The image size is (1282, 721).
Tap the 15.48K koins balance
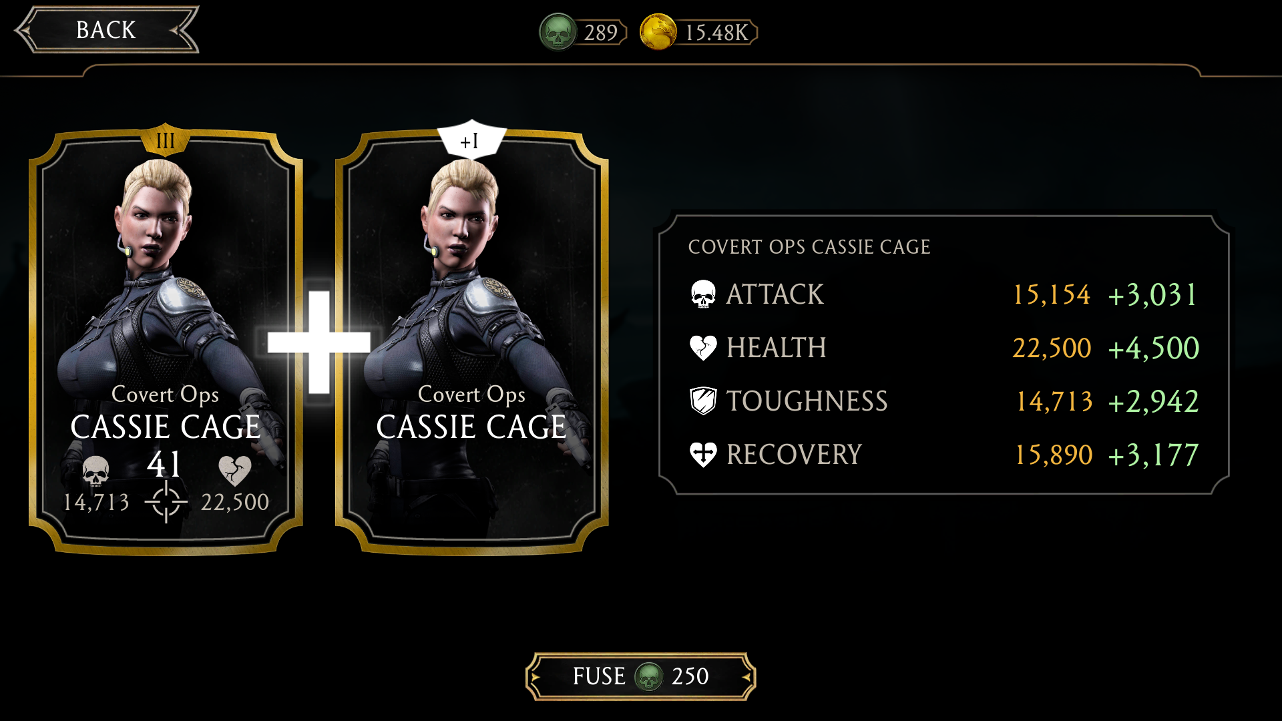tap(717, 32)
